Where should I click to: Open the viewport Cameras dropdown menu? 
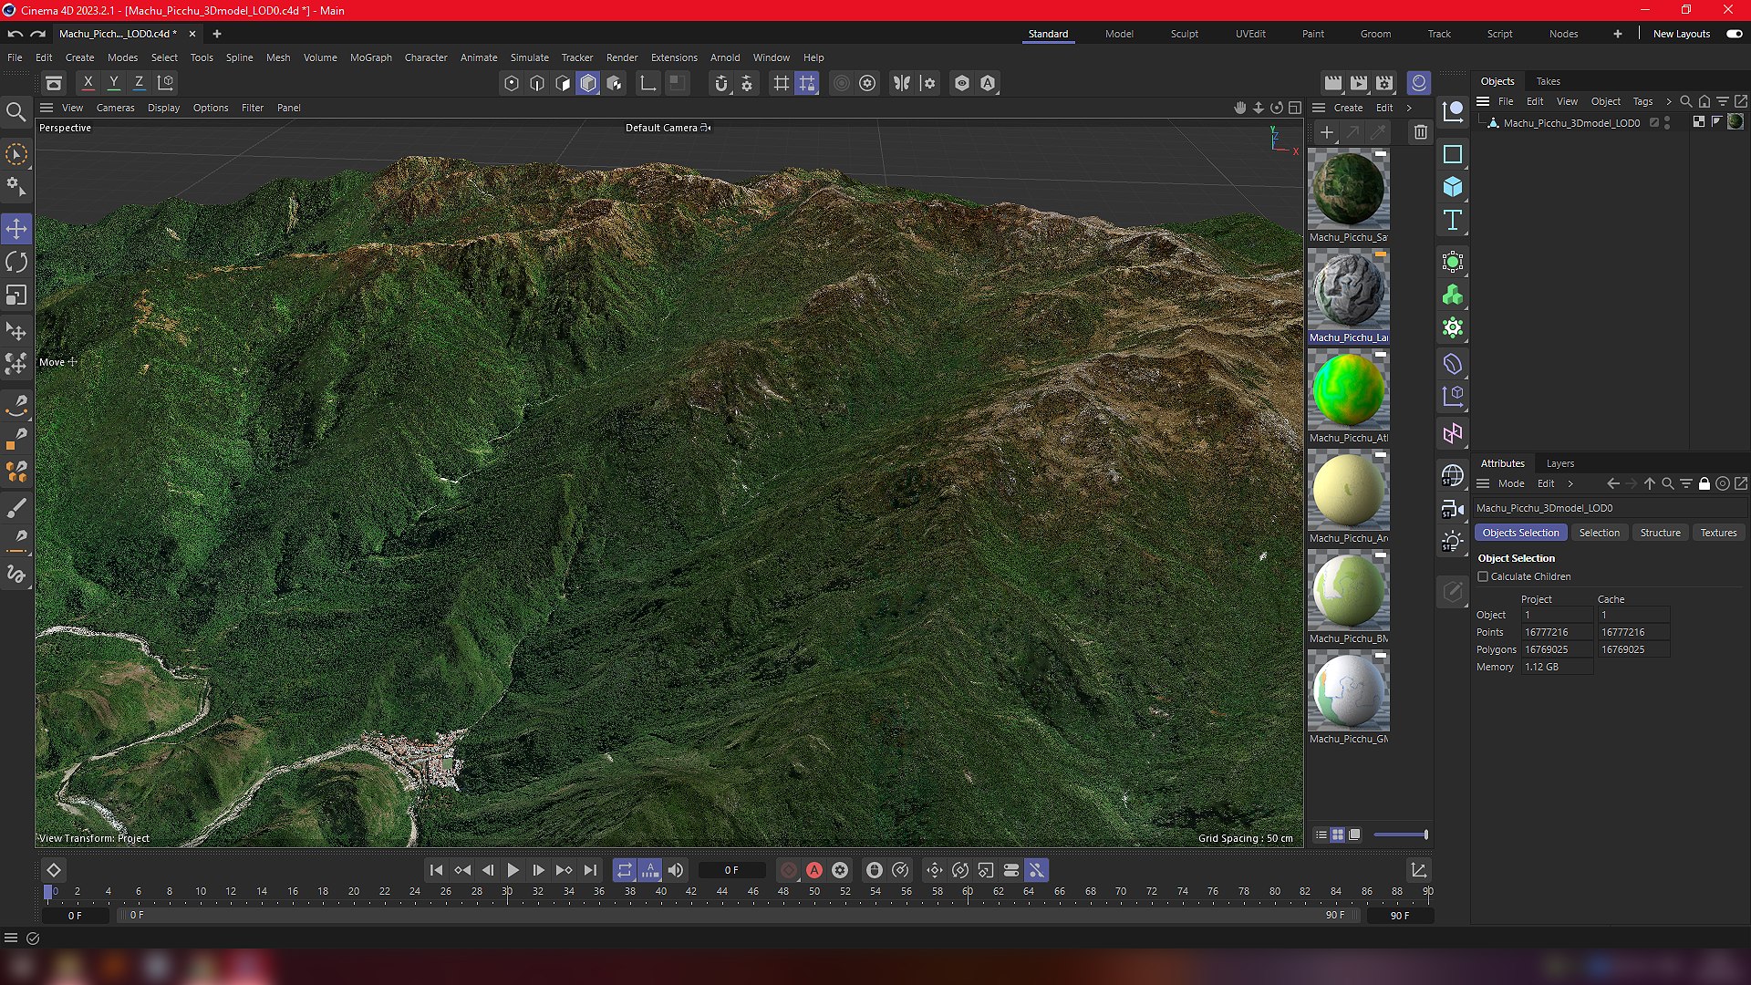(x=116, y=108)
